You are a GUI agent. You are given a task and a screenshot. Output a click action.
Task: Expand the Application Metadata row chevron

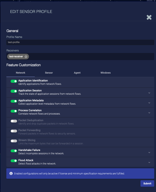tap(149, 103)
